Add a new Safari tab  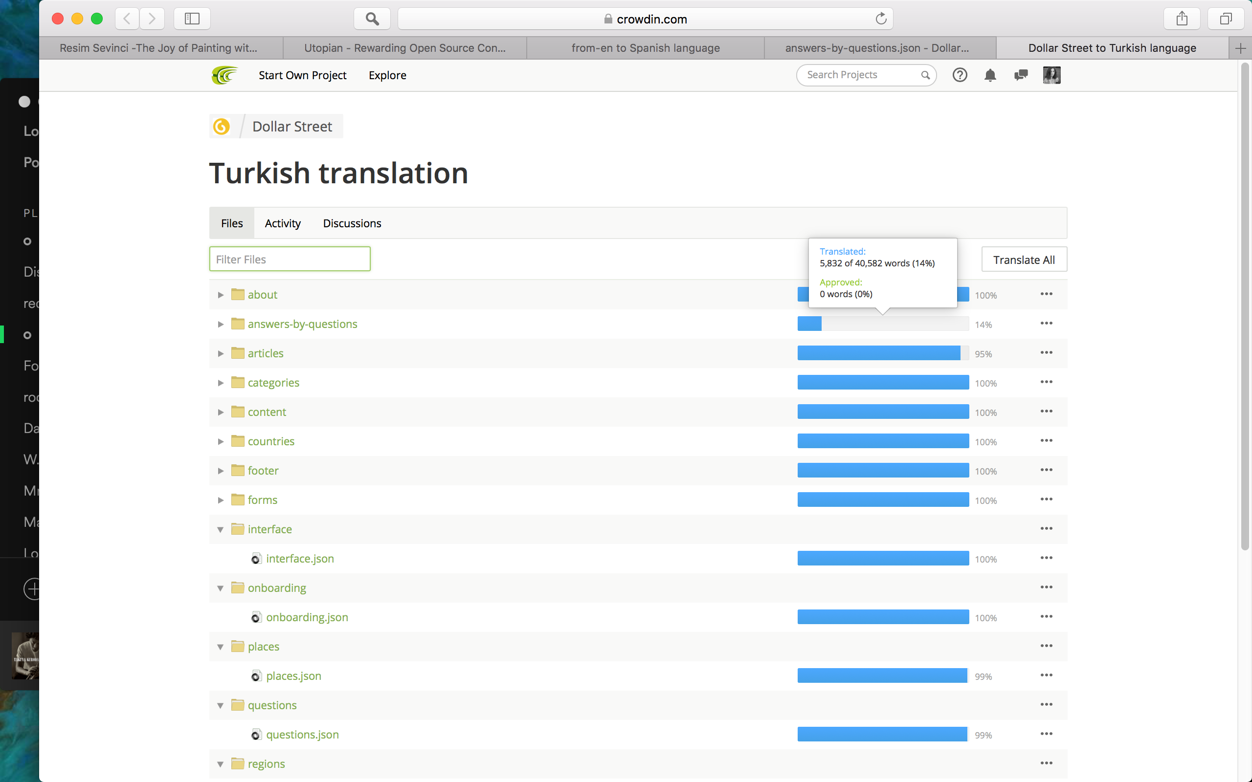pyautogui.click(x=1240, y=48)
